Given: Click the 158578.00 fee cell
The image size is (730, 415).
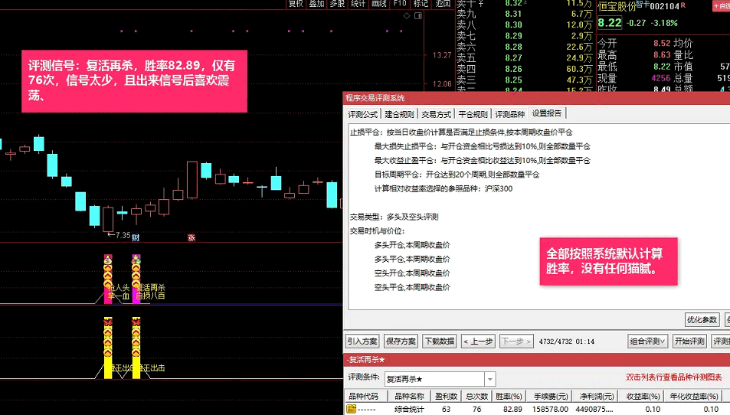Looking at the screenshot, I should [x=551, y=410].
